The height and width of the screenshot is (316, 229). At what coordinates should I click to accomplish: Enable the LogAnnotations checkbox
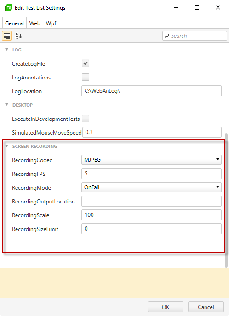[86, 77]
